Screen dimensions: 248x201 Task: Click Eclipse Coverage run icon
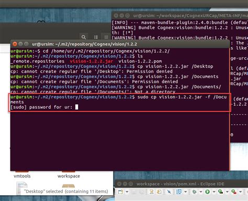pos(220,192)
